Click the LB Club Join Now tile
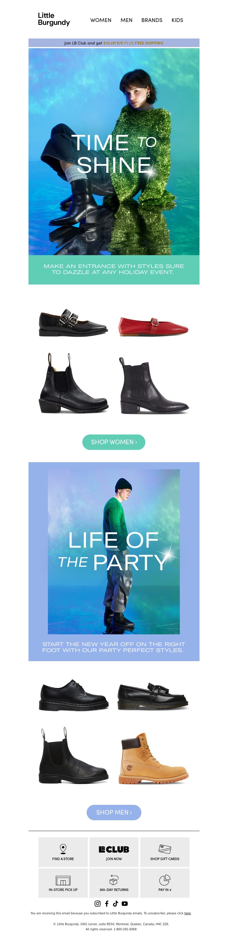Viewport: 228px width, 932px height. click(x=114, y=852)
